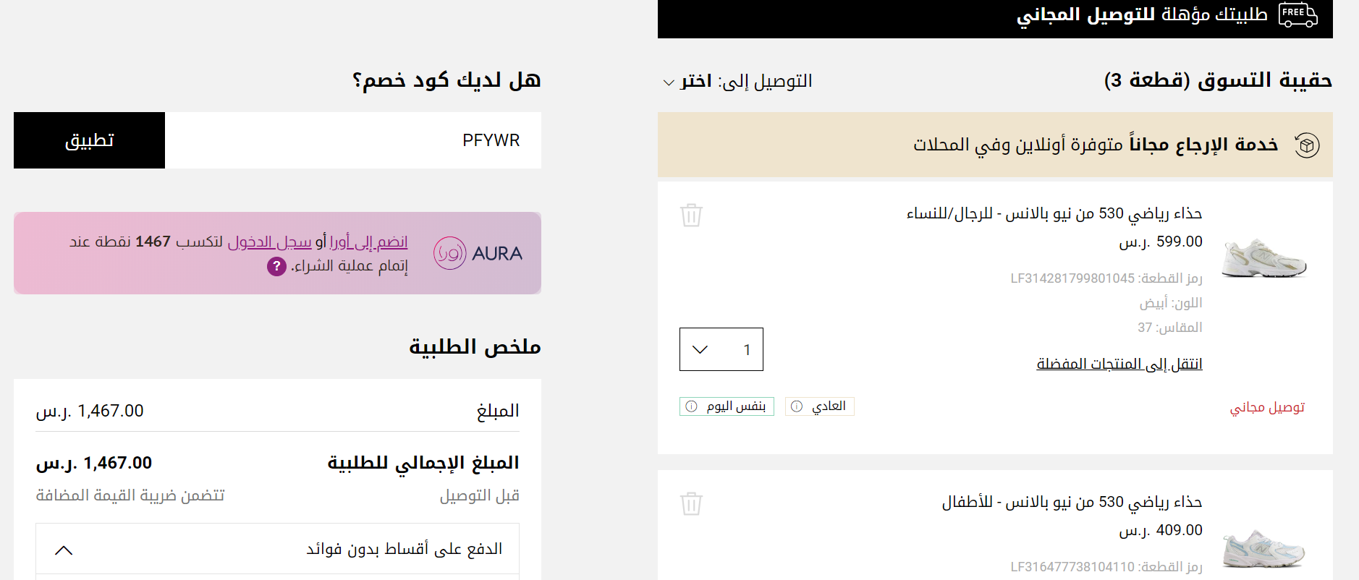Apply the discount code with تطبيق button
This screenshot has height=580, width=1359.
tap(89, 140)
